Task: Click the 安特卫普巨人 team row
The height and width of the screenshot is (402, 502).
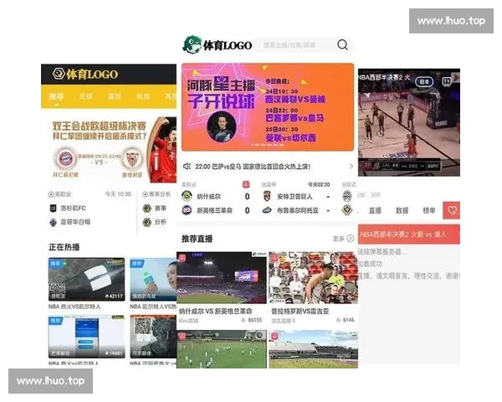Action: (296, 196)
